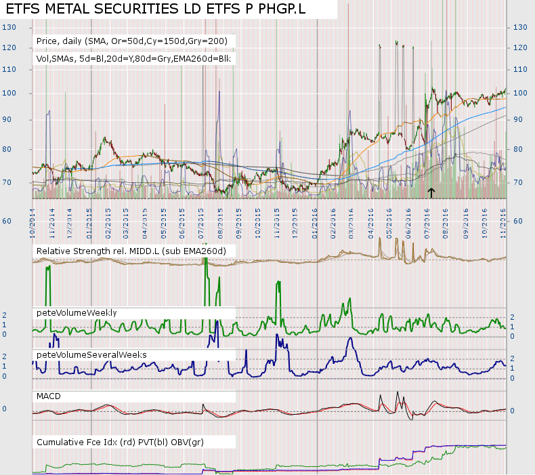Click 70 on the left price axis

pyautogui.click(x=7, y=182)
